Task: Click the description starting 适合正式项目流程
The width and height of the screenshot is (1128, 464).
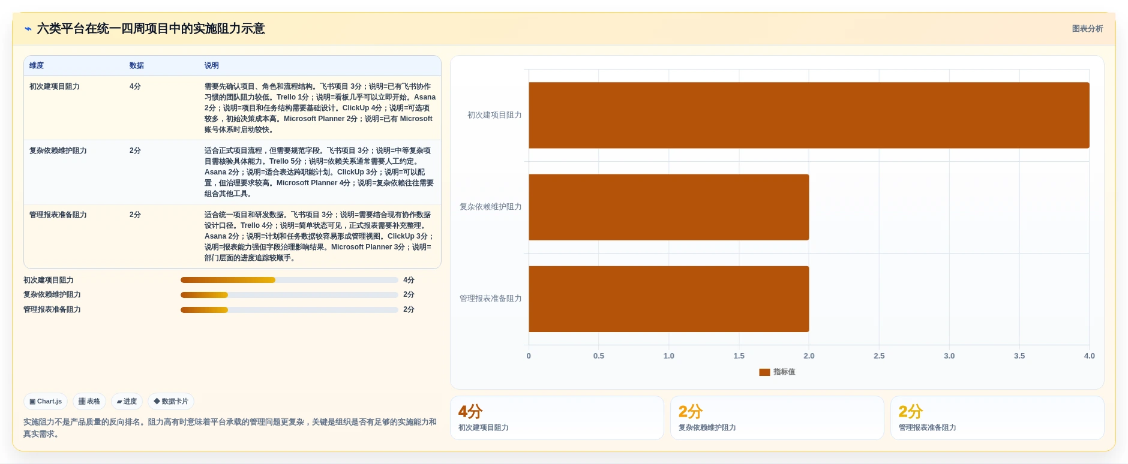Action: tap(320, 172)
